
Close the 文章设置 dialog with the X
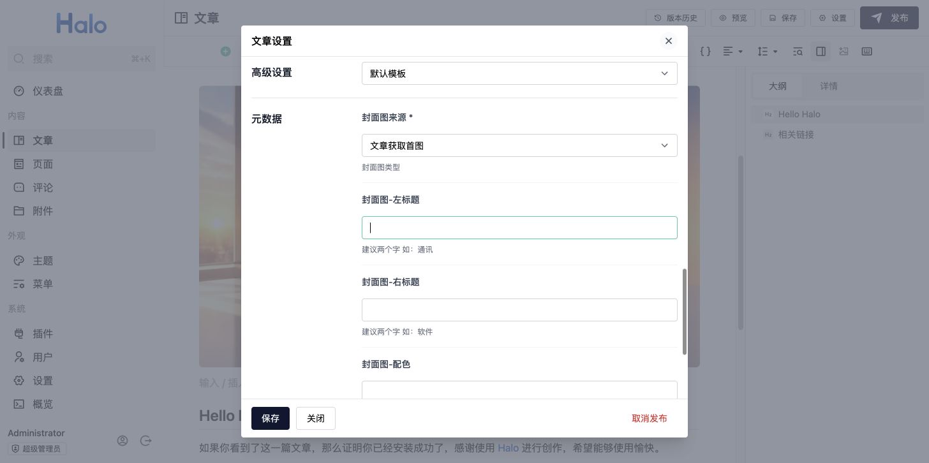pyautogui.click(x=668, y=41)
